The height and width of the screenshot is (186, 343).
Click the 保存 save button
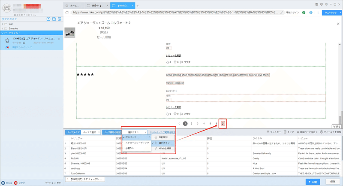point(333,182)
